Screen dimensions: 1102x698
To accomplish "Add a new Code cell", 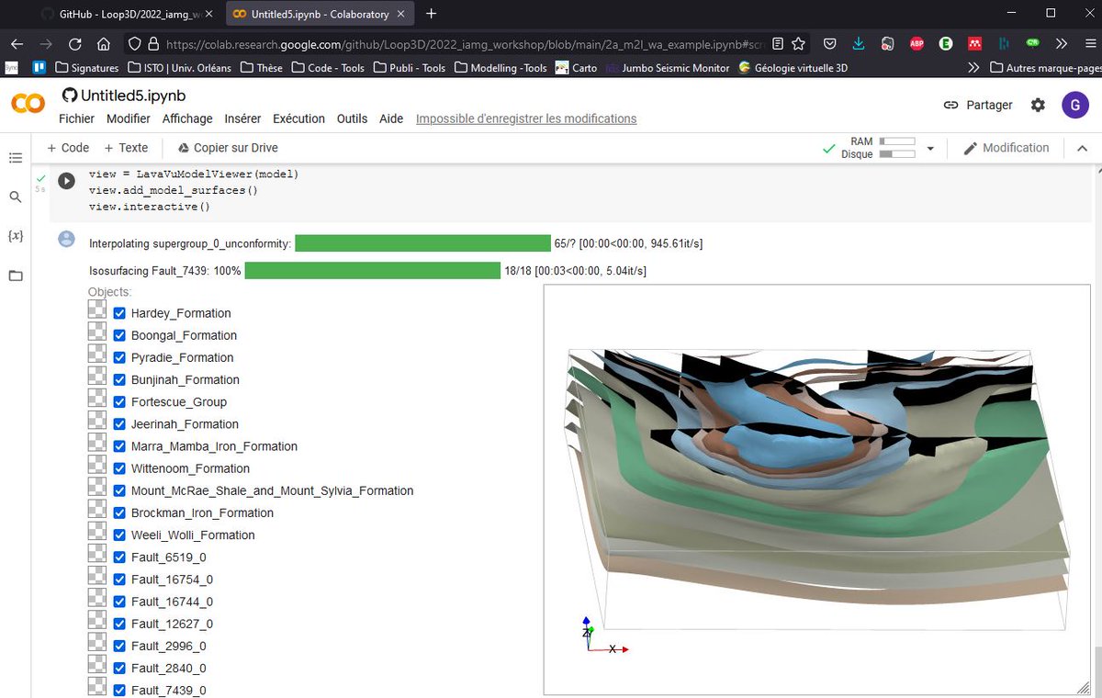I will point(68,148).
